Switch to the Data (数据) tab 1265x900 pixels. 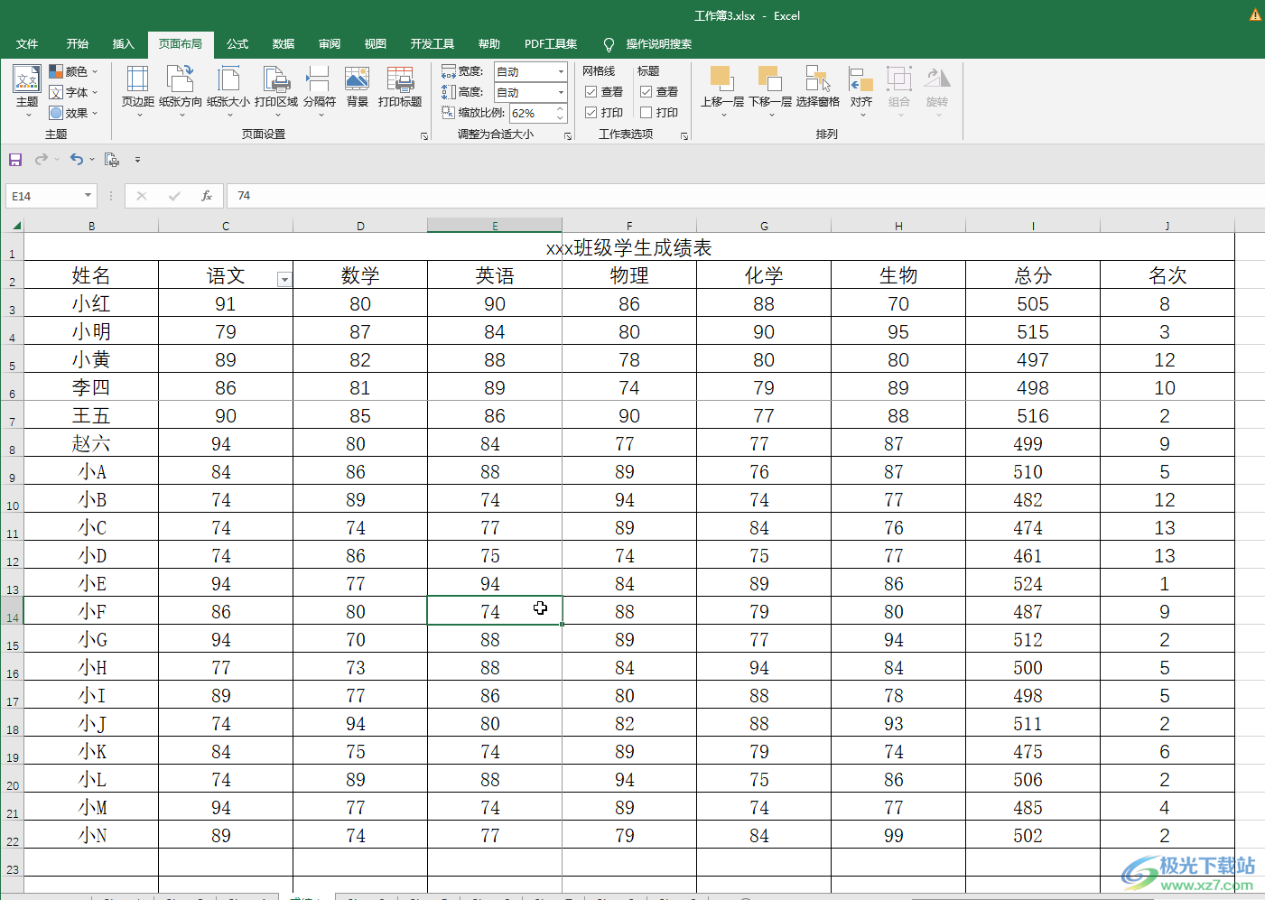pos(284,43)
